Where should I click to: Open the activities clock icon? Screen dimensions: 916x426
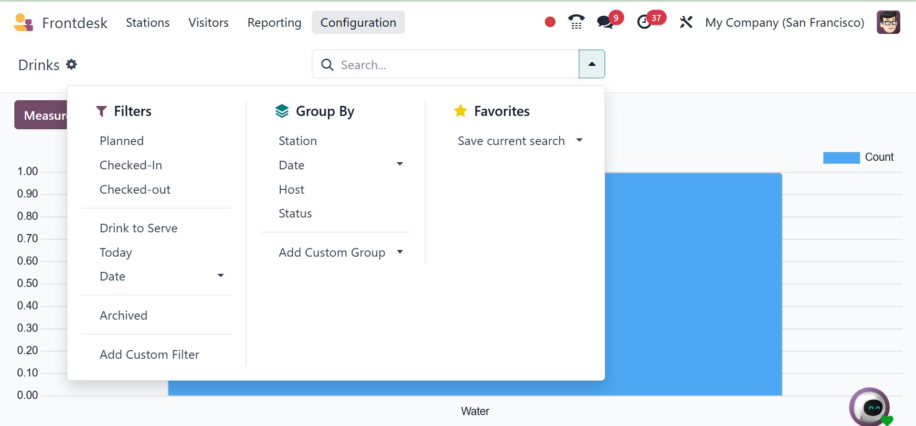coord(645,22)
